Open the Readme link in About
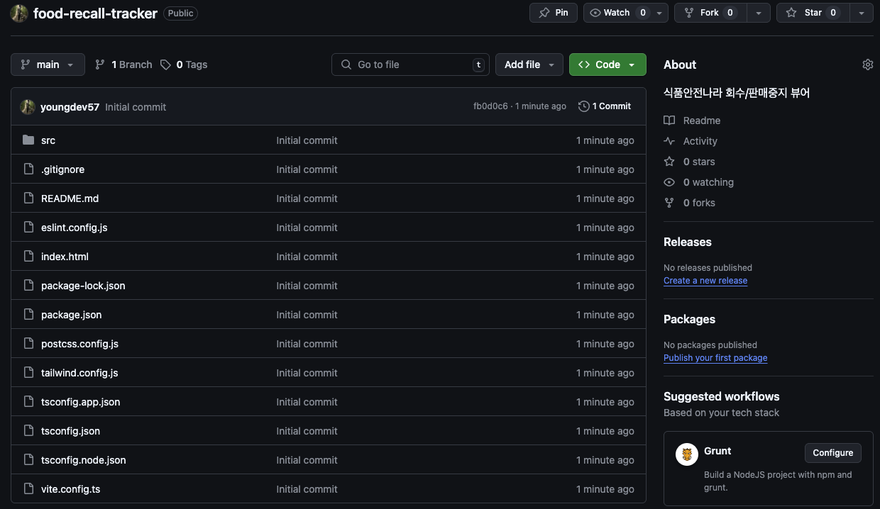880x509 pixels. pos(701,121)
